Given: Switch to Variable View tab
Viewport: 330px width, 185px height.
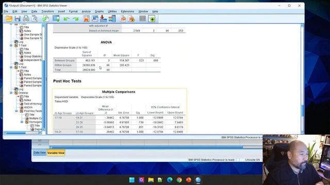Looking at the screenshot, I should tap(56, 153).
